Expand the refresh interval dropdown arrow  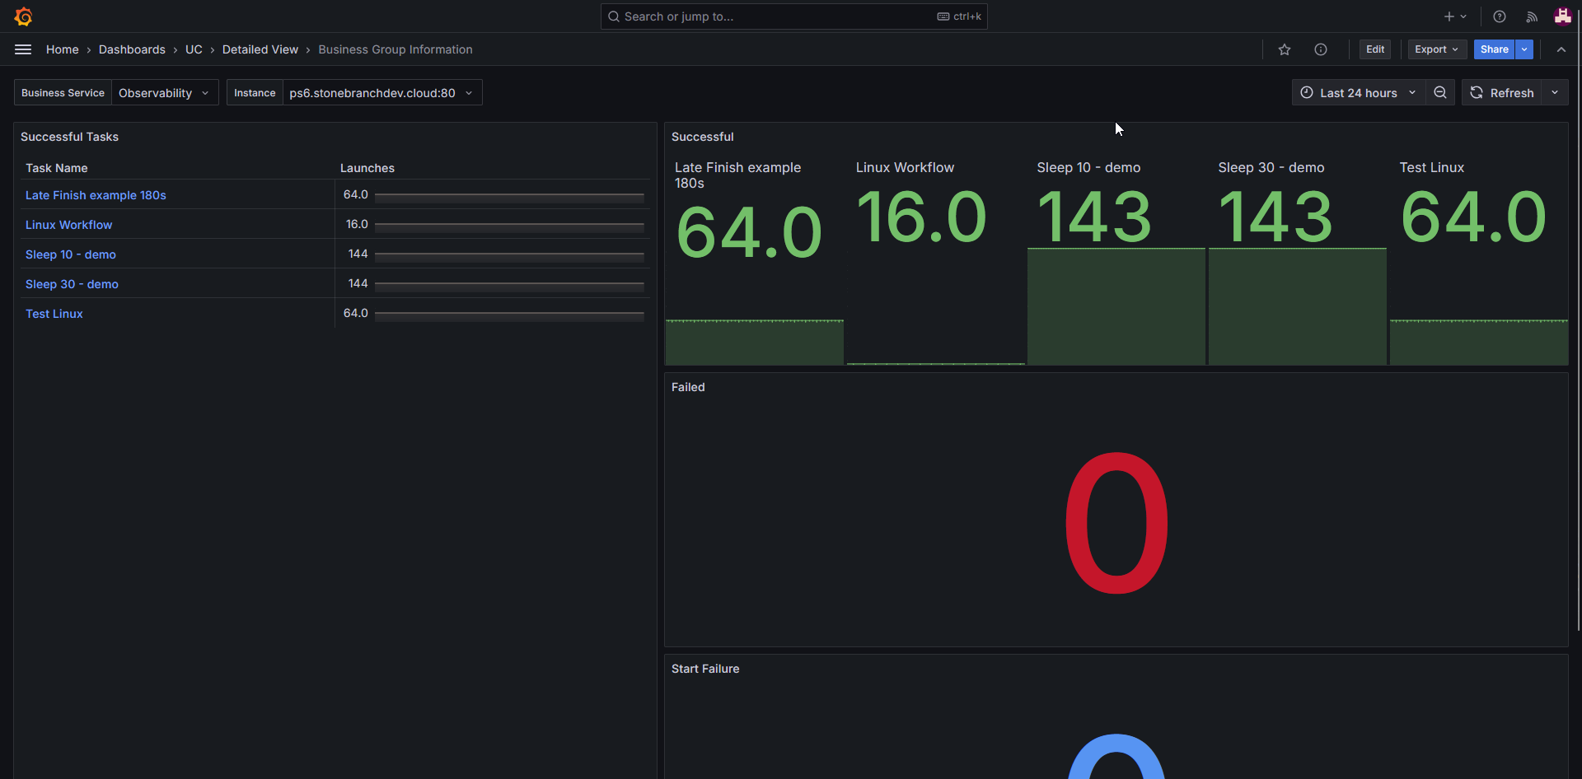point(1555,93)
